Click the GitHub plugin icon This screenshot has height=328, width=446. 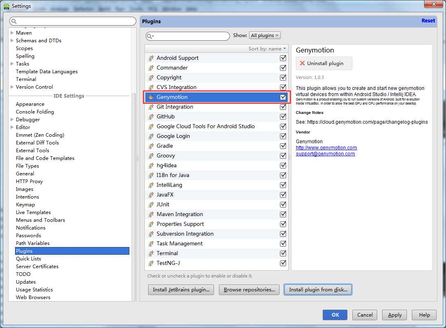(151, 117)
